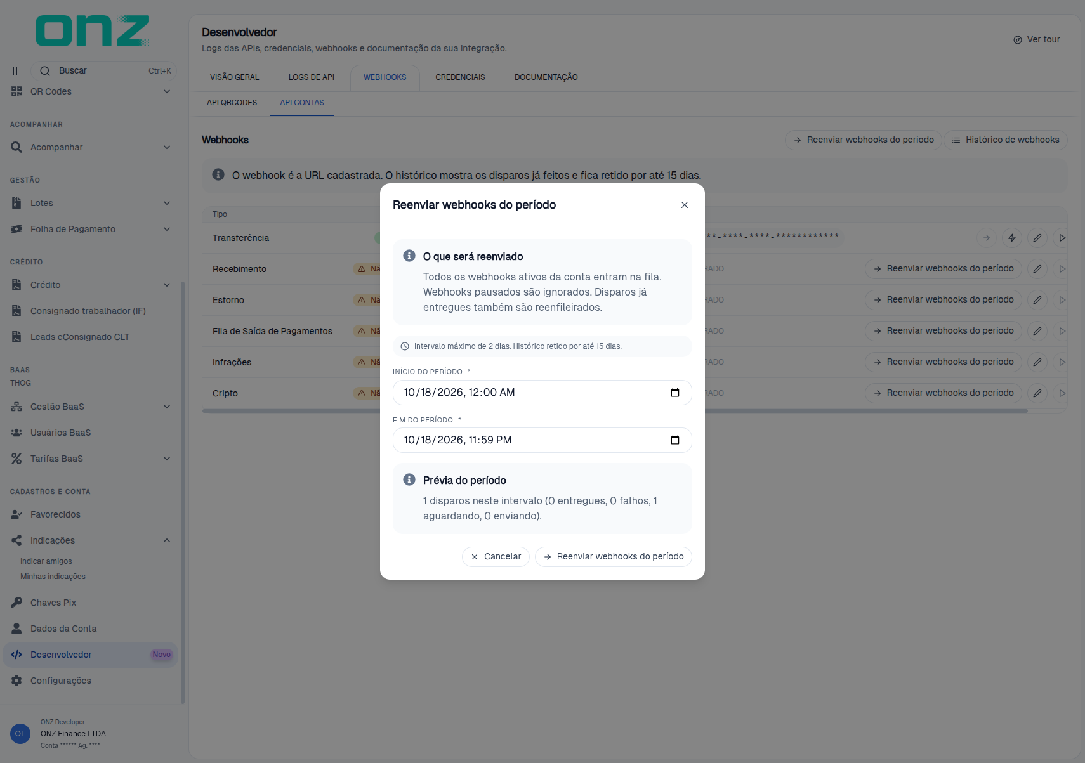1085x763 pixels.
Task: Click Minhas indicações link
Action: click(53, 577)
